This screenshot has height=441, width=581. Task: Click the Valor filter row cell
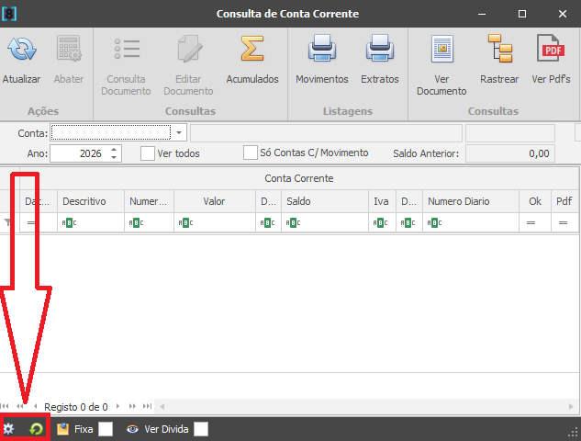point(214,223)
